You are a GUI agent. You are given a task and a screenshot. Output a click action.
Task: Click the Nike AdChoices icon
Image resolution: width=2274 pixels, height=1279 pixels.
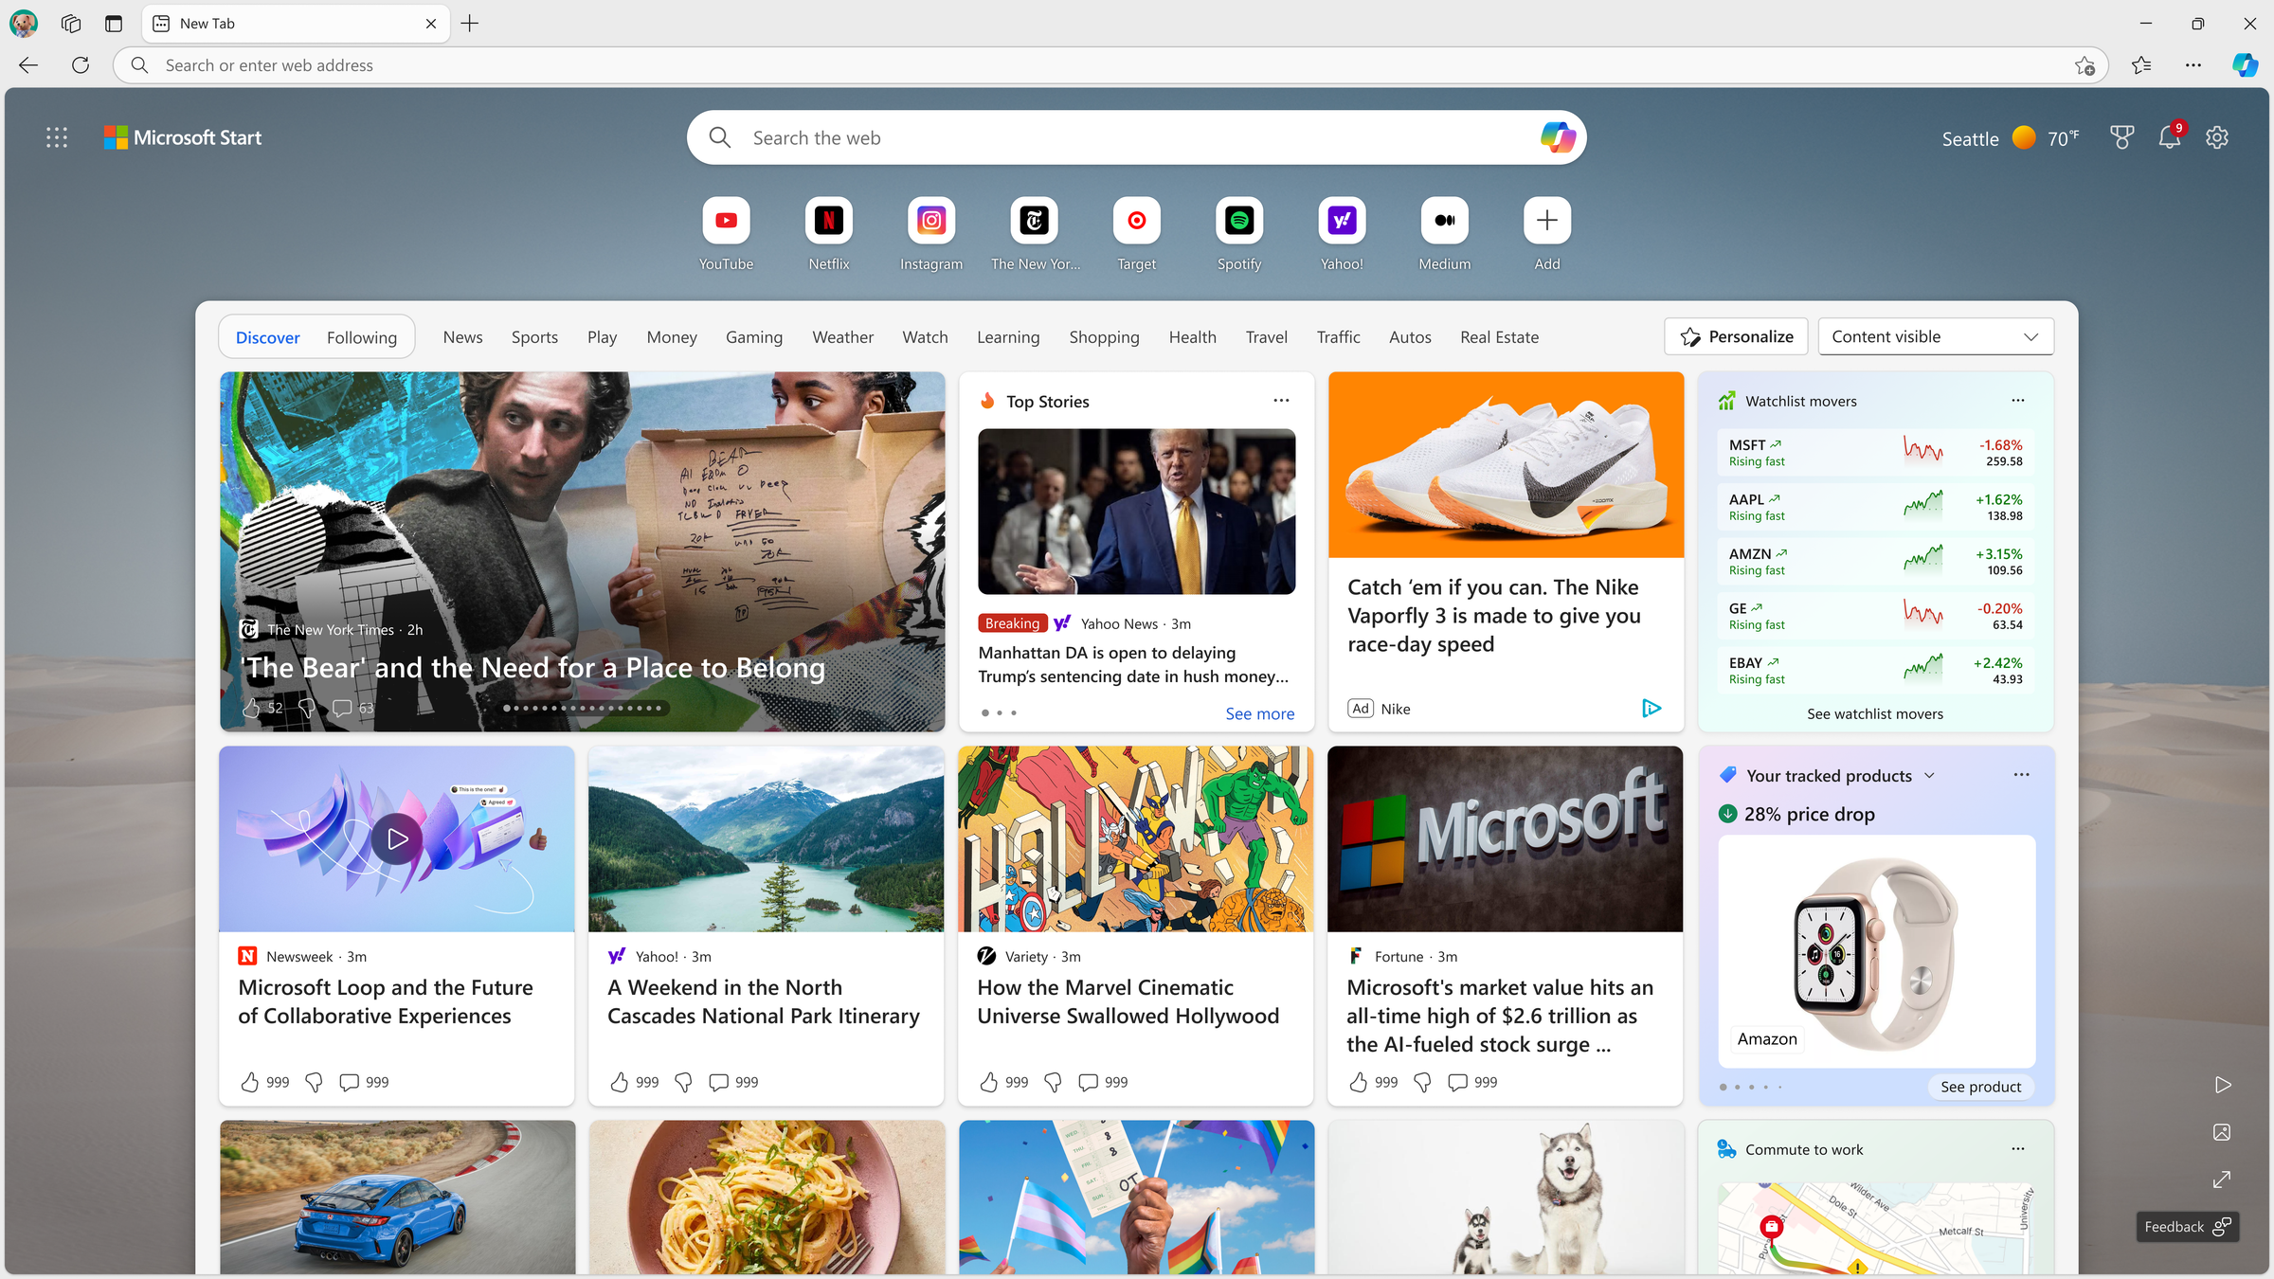(x=1651, y=708)
